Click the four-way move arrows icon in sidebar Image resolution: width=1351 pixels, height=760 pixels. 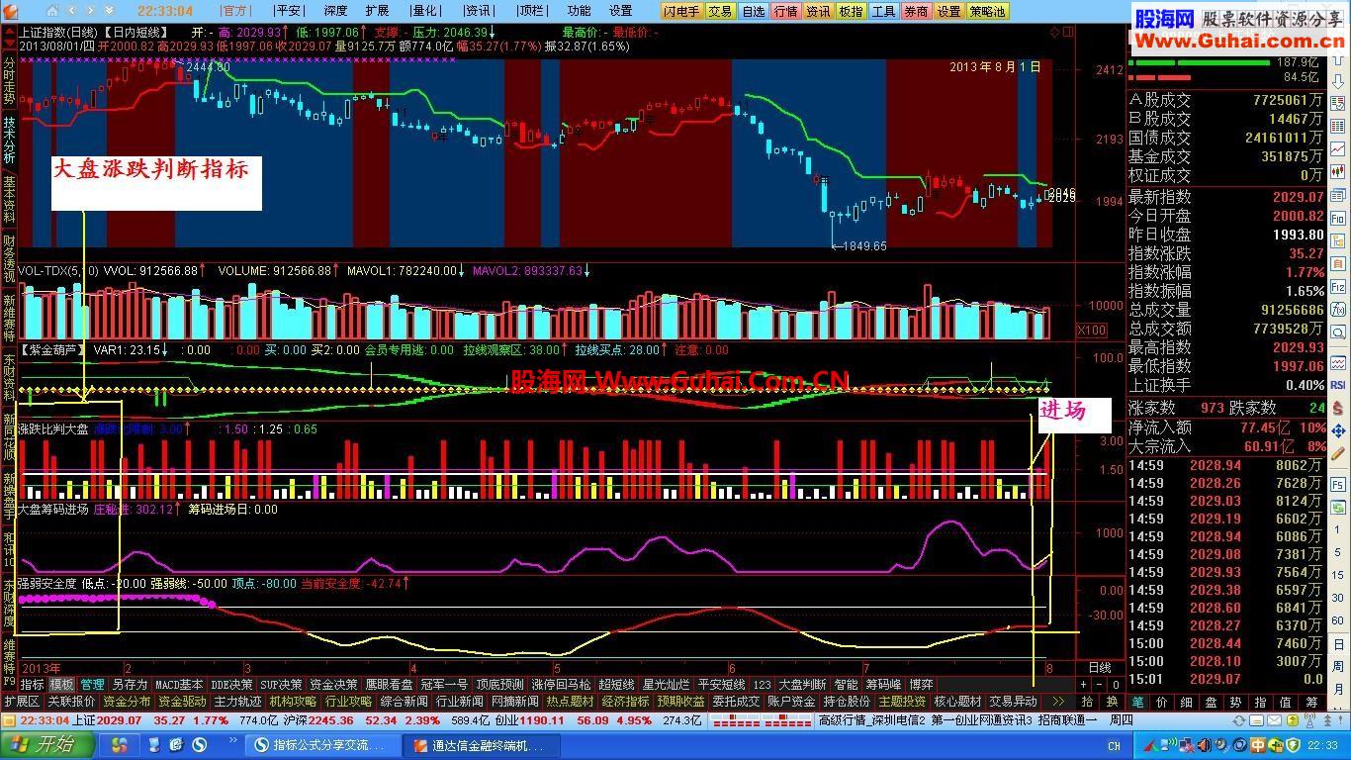coord(1338,431)
